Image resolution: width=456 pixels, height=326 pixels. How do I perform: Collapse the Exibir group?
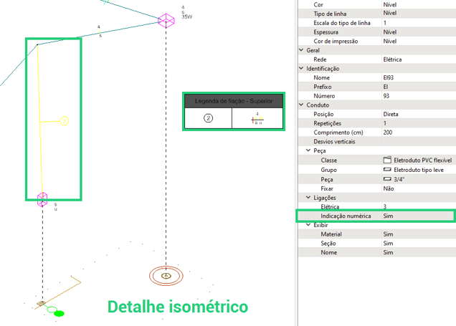pos(308,225)
